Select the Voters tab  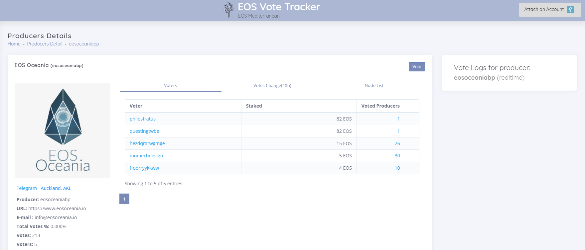[x=170, y=85]
